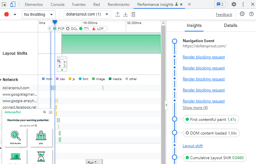Expand the record options arrow
Image resolution: width=256 pixels, height=164 pixels.
click(15, 15)
